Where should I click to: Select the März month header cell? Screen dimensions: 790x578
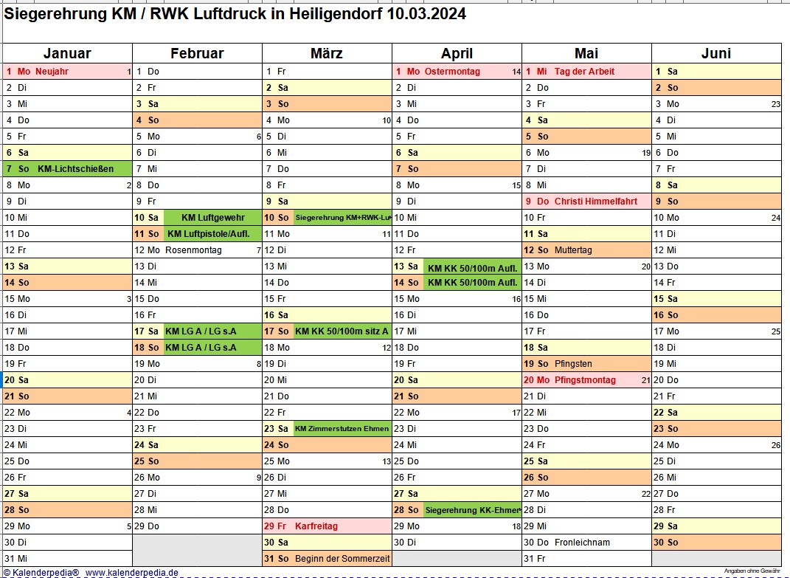pyautogui.click(x=327, y=53)
